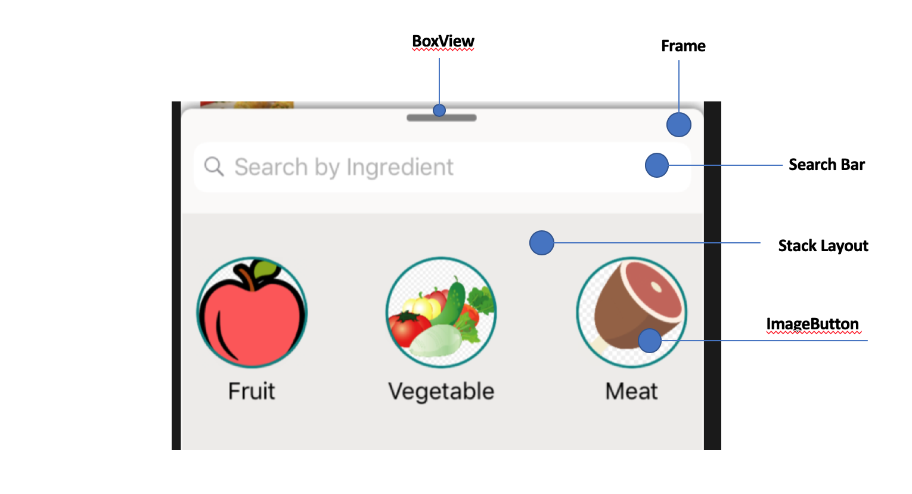The width and height of the screenshot is (912, 494).
Task: Click blue marker dot inside search bar
Action: tap(657, 165)
